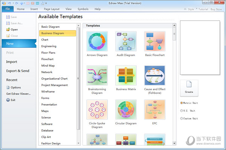This screenshot has height=150, width=226.
Task: Select New in the File sidebar
Action: (x=19, y=44)
